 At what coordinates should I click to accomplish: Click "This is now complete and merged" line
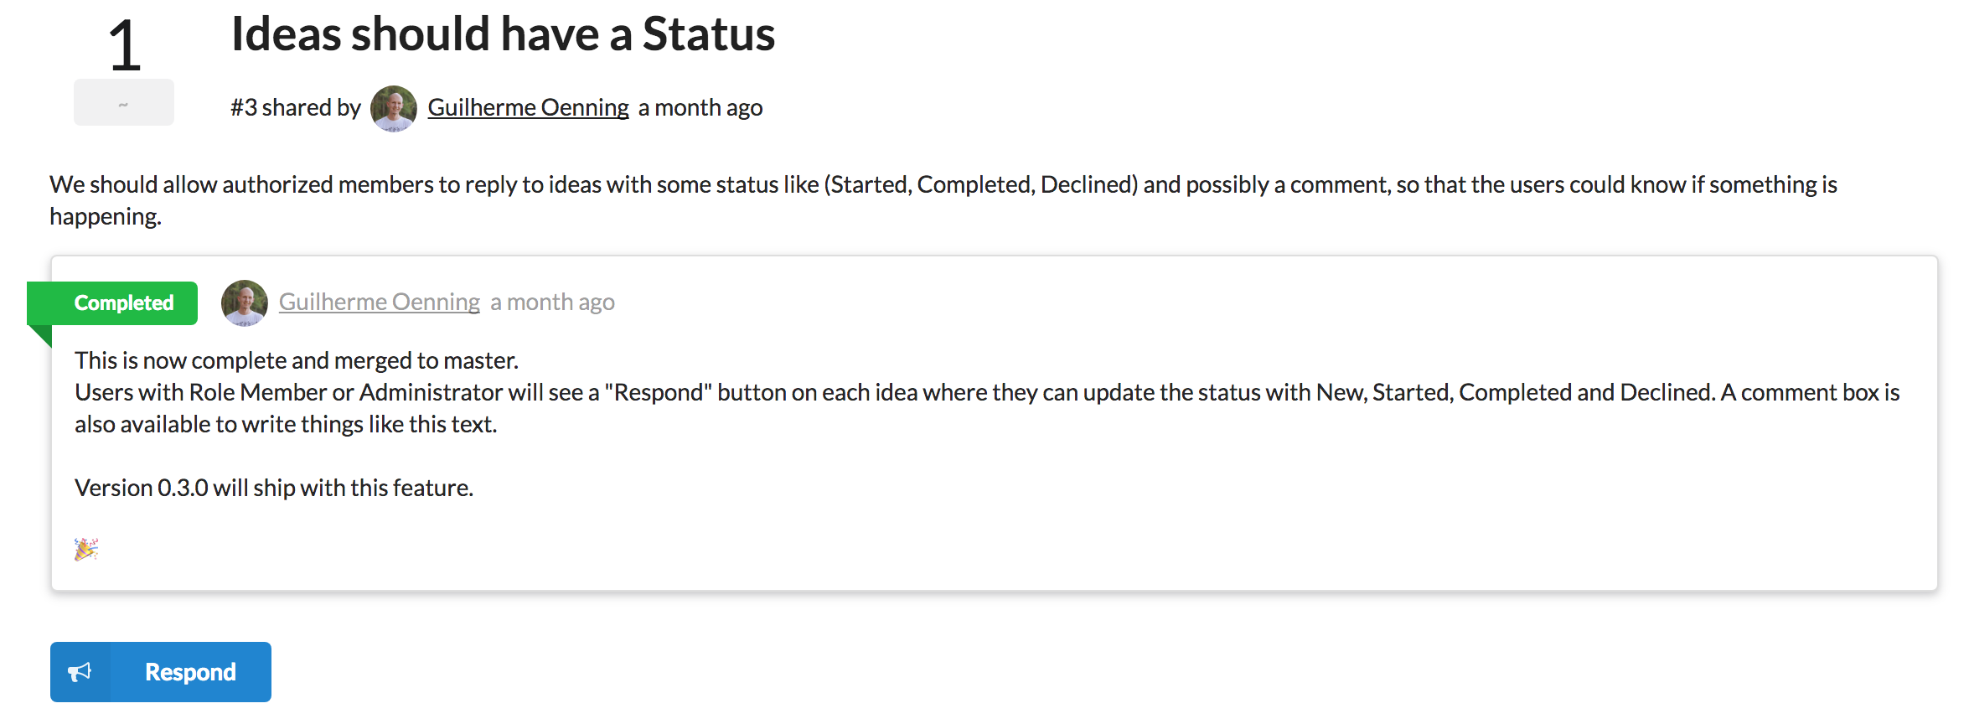pos(297,360)
